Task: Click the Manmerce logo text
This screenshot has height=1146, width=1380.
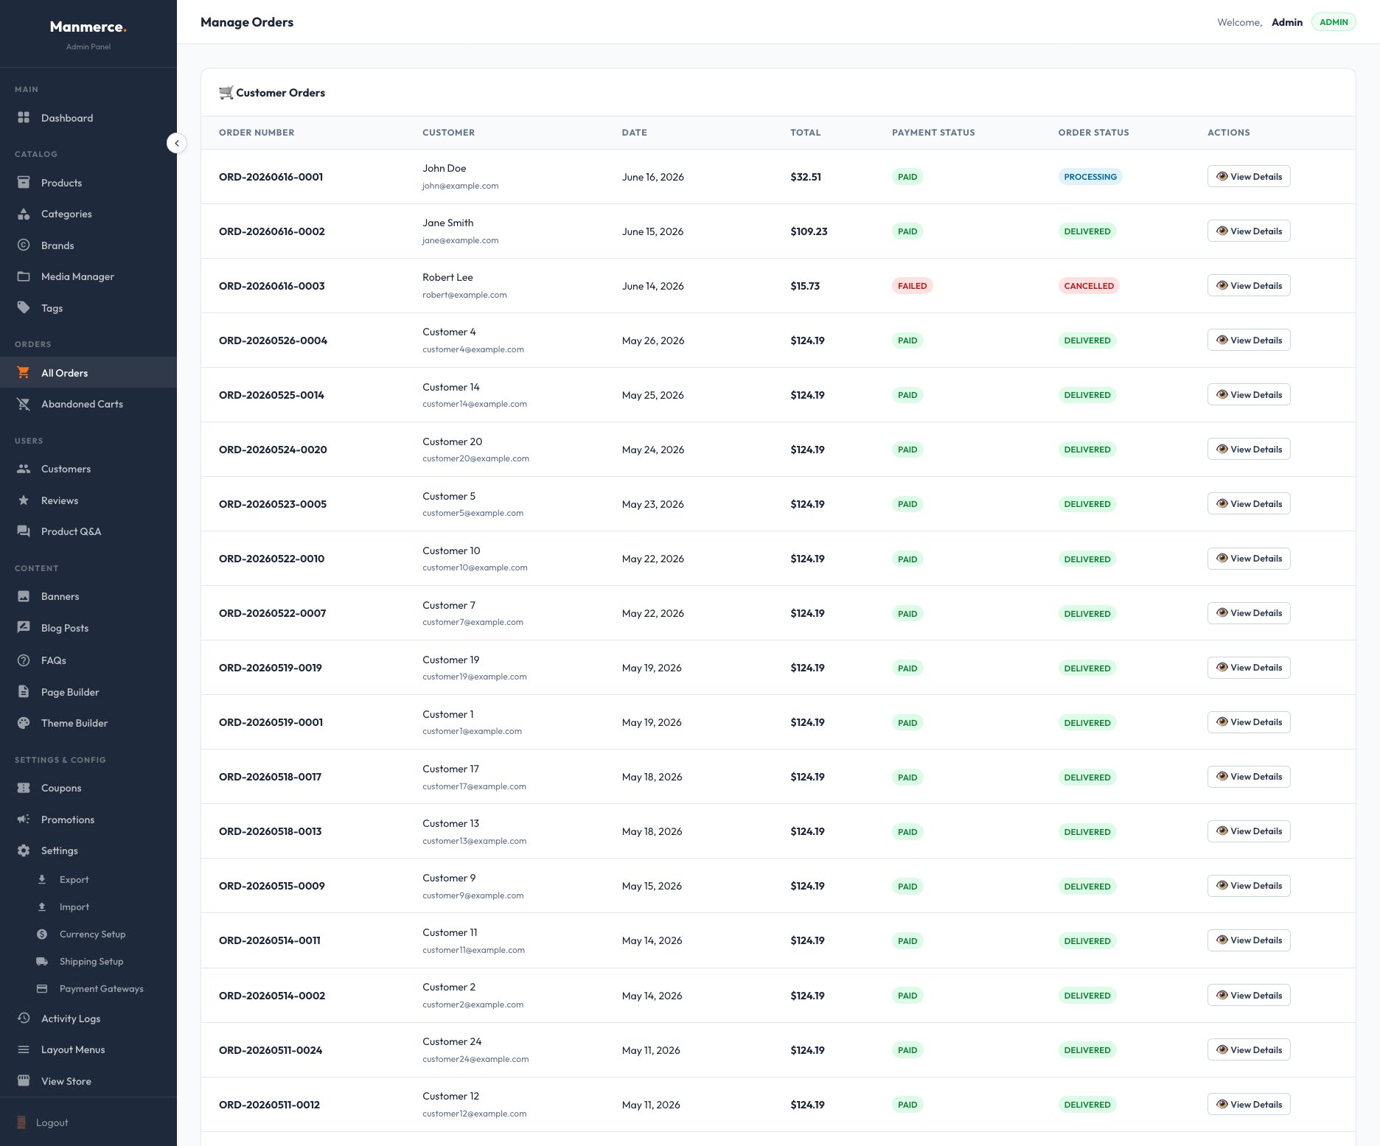Action: coord(88,27)
